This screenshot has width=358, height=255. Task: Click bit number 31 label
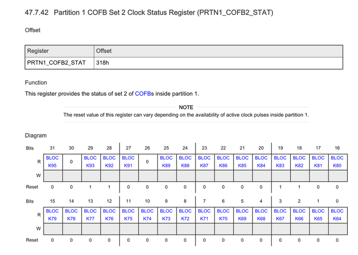(x=52, y=148)
